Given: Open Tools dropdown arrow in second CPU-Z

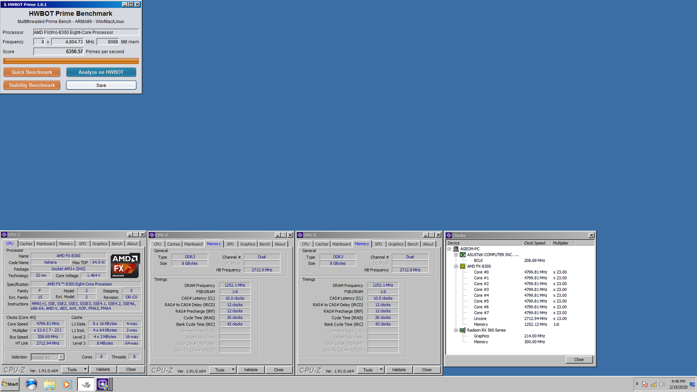Looking at the screenshot, I should tap(233, 370).
